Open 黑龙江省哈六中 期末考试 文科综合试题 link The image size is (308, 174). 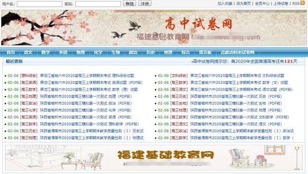(237, 76)
